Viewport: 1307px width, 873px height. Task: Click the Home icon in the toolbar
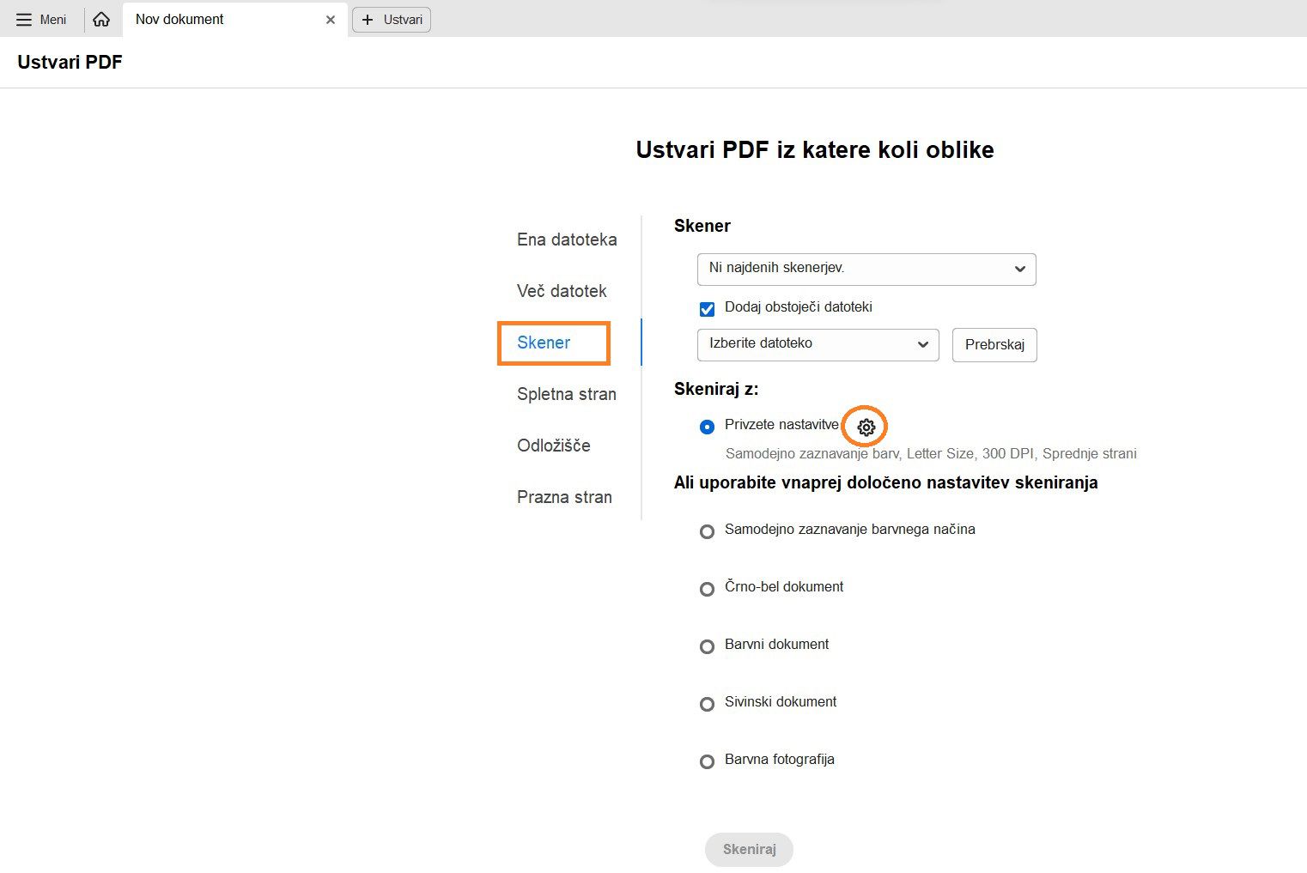point(101,19)
